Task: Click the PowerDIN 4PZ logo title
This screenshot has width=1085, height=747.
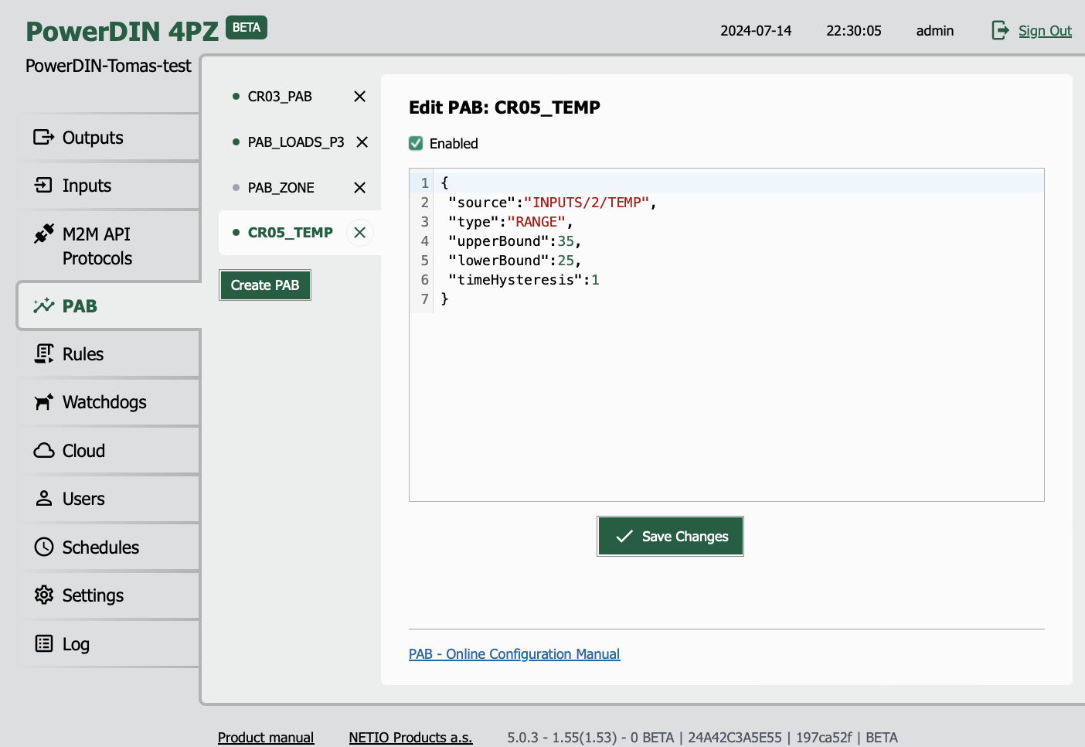Action: point(122,32)
